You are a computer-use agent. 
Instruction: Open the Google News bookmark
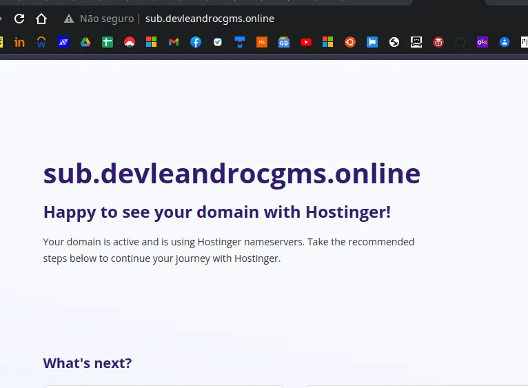coord(284,42)
